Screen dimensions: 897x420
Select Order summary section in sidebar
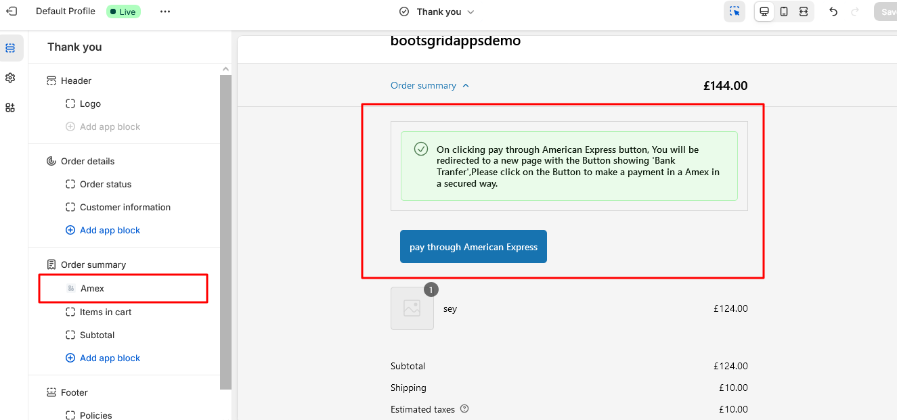point(93,264)
